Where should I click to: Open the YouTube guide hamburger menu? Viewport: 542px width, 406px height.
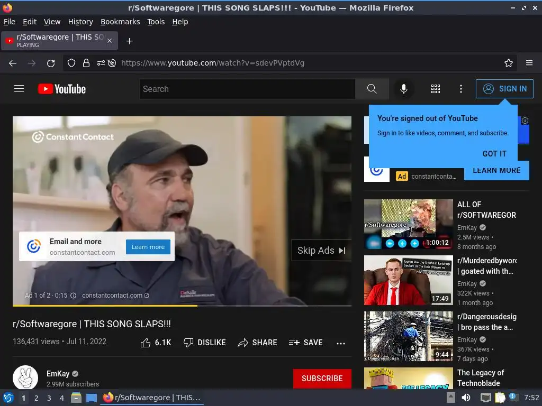coord(19,89)
